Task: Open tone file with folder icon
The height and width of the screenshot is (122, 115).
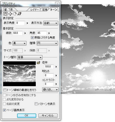Action: [38, 63]
